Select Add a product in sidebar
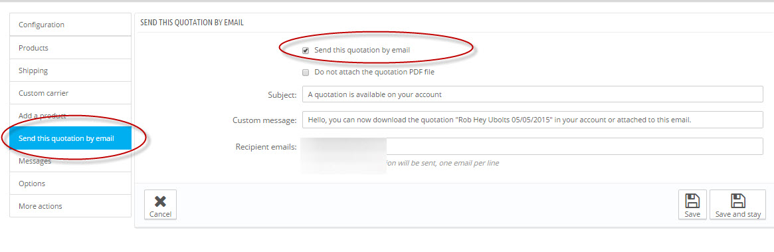Image resolution: width=774 pixels, height=252 pixels. tap(70, 116)
